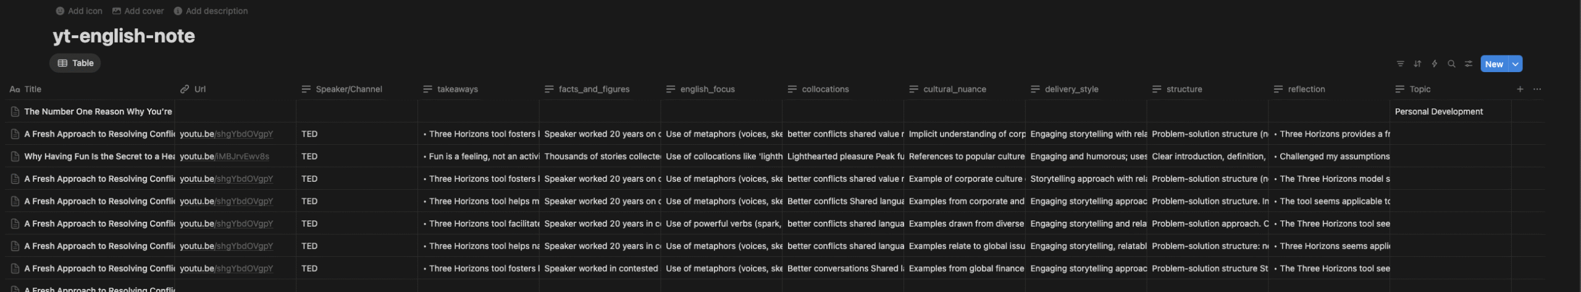Select 'Three Horizons tool helps na' cell
The image size is (1581, 292).
(479, 246)
